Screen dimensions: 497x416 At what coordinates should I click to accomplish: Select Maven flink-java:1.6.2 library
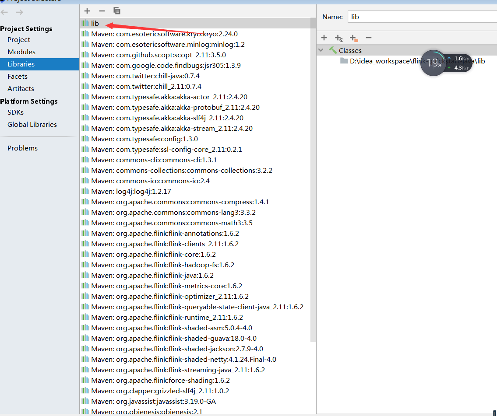tap(195, 276)
